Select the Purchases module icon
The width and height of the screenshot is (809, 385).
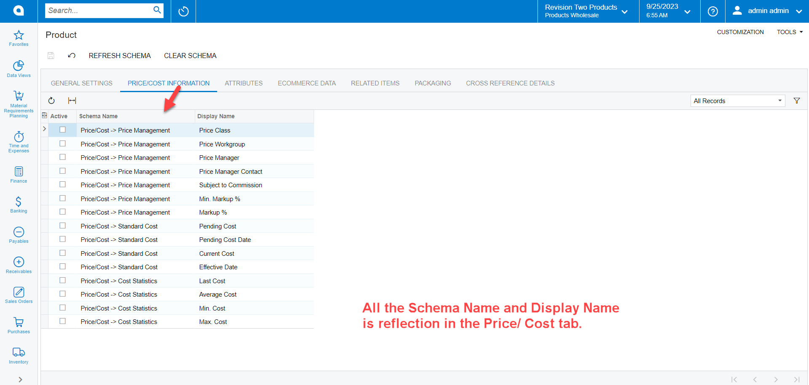18,324
